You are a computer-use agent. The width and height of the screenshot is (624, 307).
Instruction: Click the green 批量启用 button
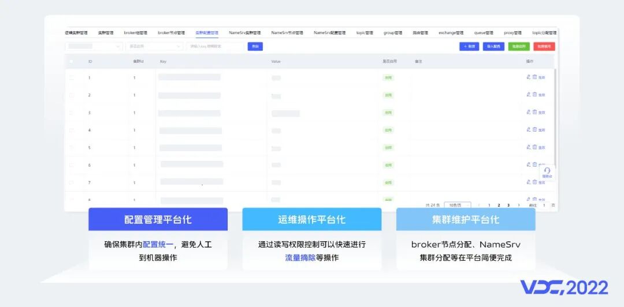coord(519,47)
